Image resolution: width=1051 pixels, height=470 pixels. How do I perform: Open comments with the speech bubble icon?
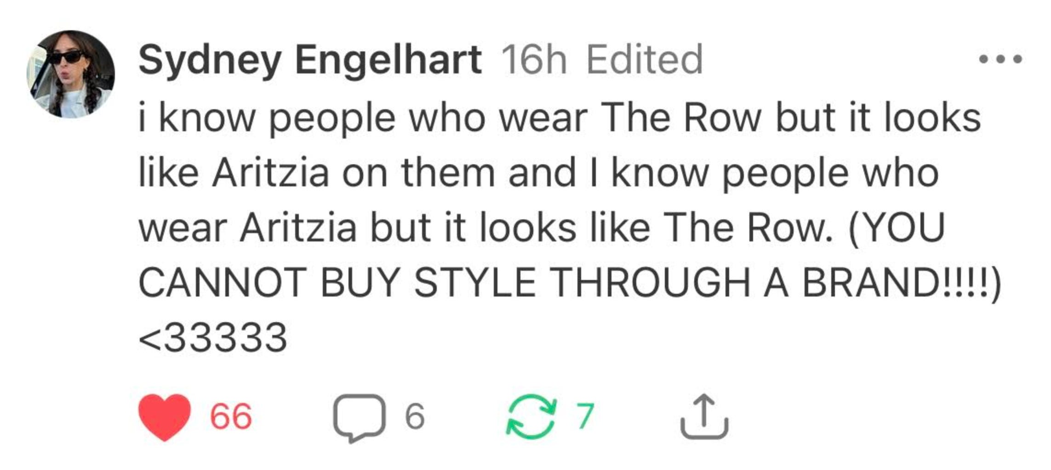pyautogui.click(x=360, y=418)
